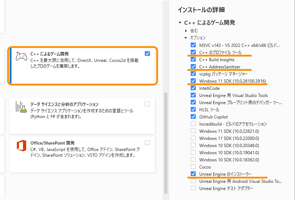
Task: Enable Windows 10 SDK 10.0.19041.0 checkbox
Action: point(193,152)
